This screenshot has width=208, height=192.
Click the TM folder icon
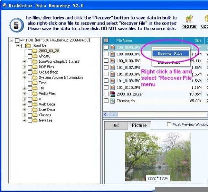pyautogui.click(x=35, y=88)
